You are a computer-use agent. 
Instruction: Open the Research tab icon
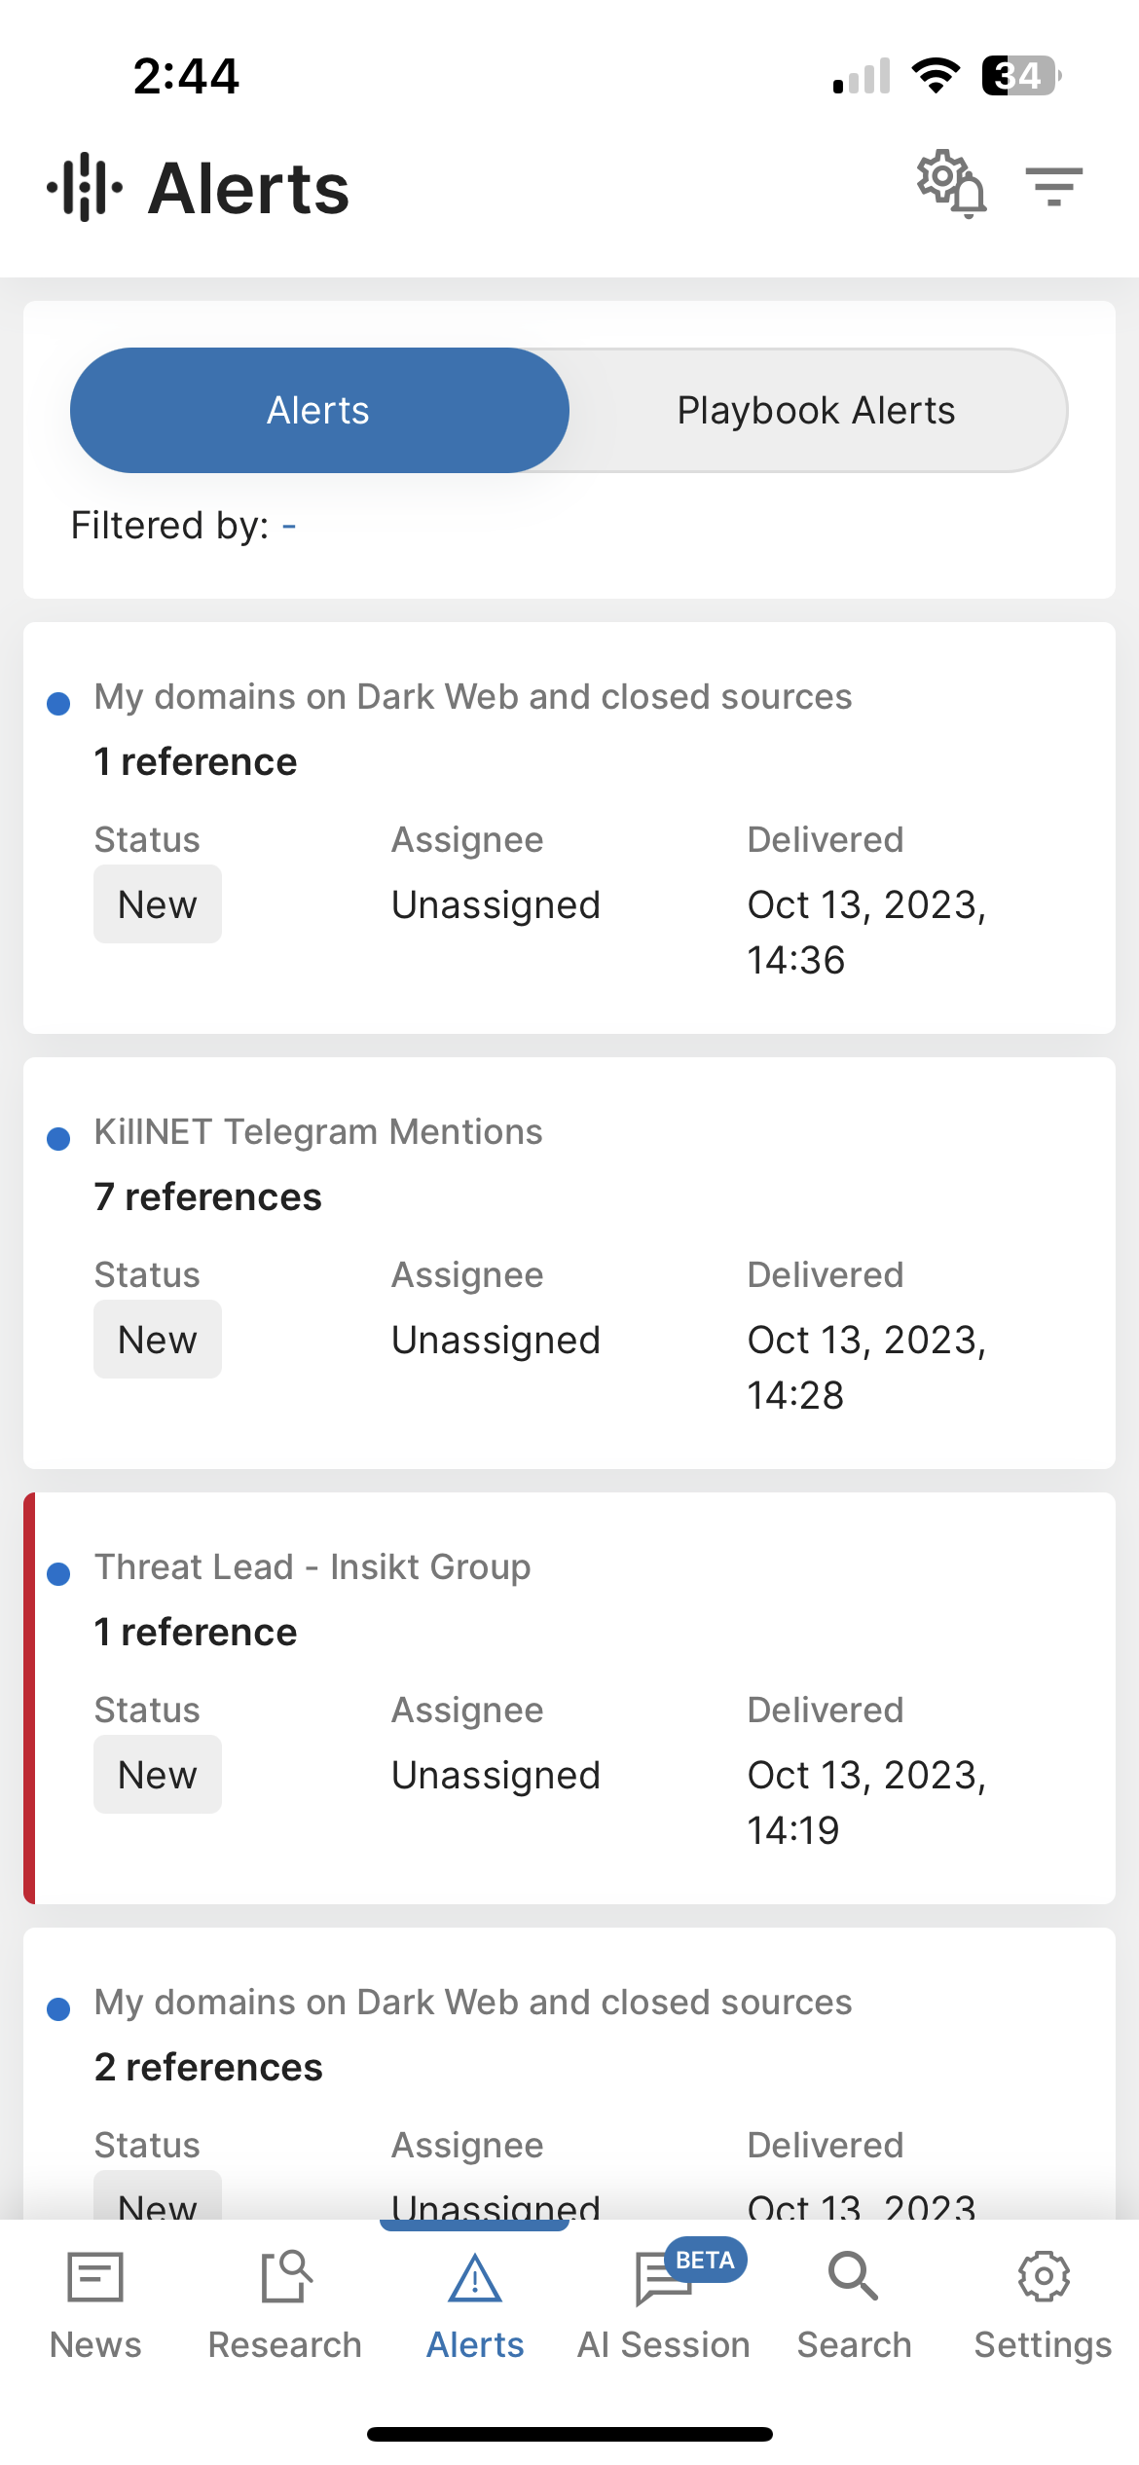285,2278
